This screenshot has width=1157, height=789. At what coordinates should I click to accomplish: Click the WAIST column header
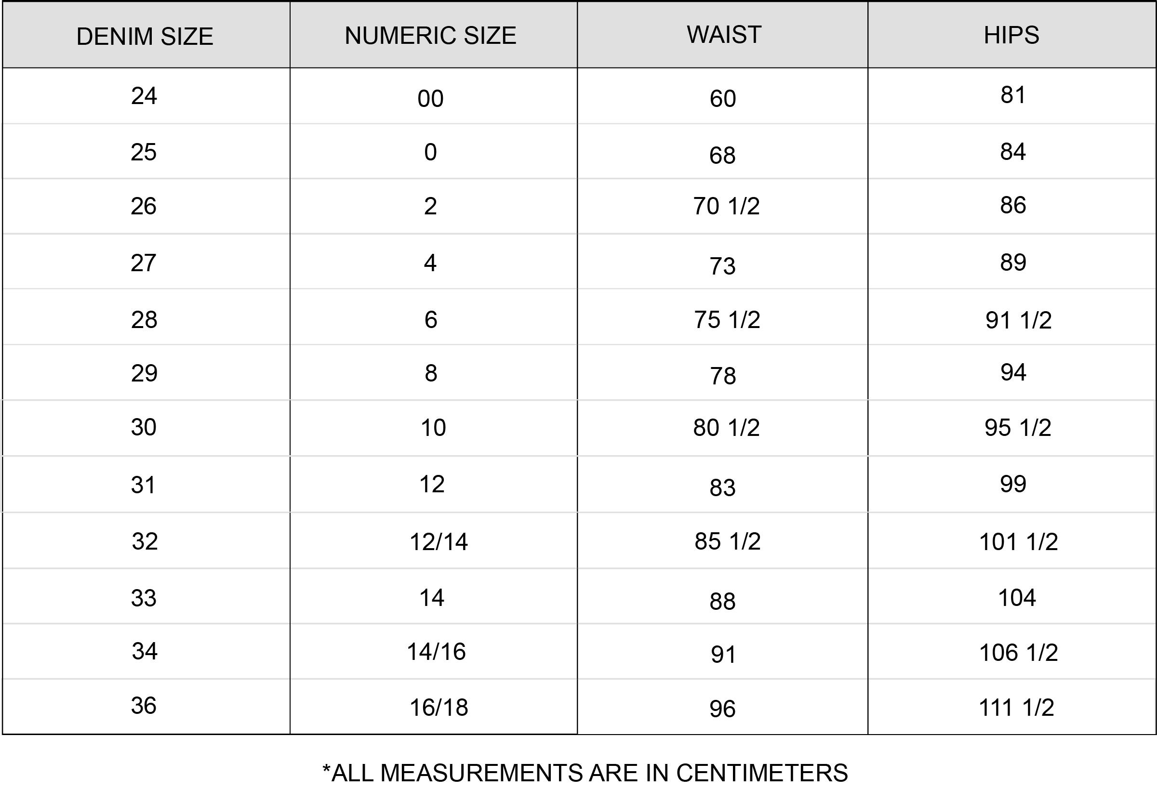[724, 34]
